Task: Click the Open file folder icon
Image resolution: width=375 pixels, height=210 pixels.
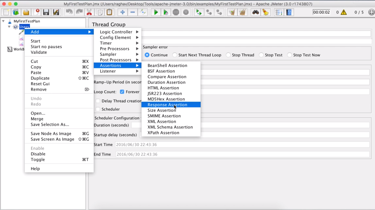Action: (x=26, y=12)
